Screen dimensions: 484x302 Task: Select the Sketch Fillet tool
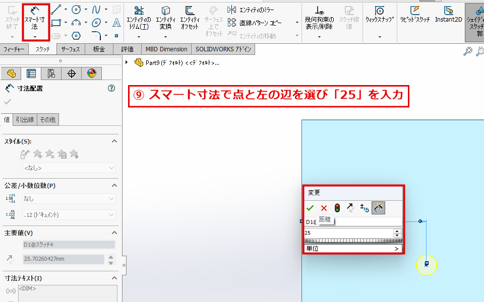click(x=96, y=35)
